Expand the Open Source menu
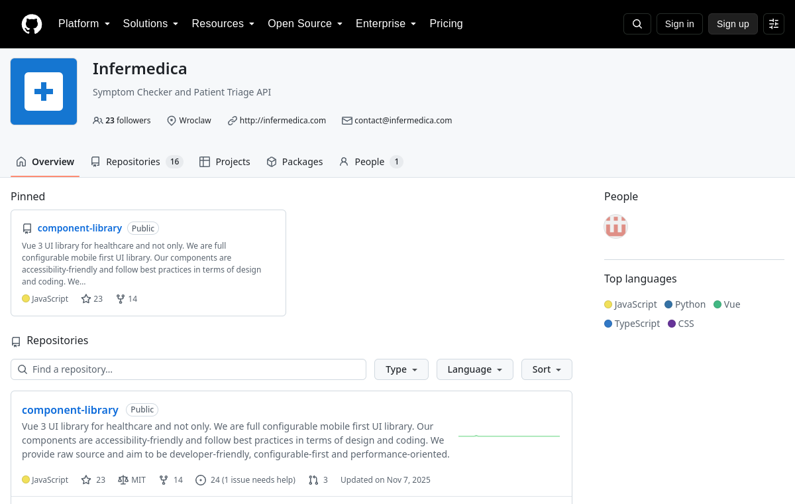The height and width of the screenshot is (504, 795). click(305, 24)
